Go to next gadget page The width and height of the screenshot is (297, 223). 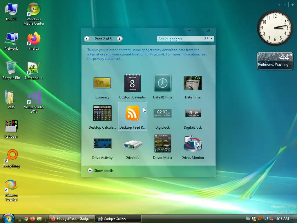pyautogui.click(x=119, y=39)
